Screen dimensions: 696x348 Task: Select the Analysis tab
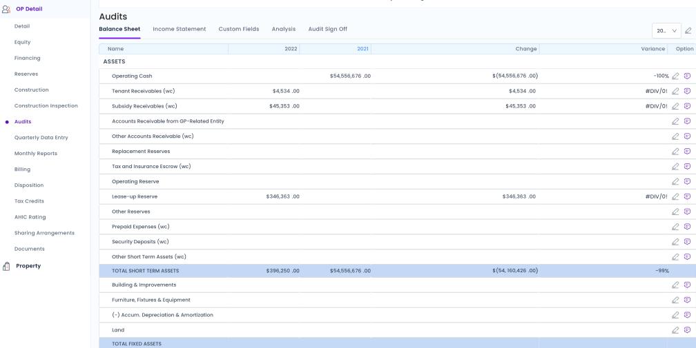(283, 29)
